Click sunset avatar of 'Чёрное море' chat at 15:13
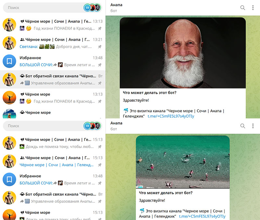 [9, 215]
